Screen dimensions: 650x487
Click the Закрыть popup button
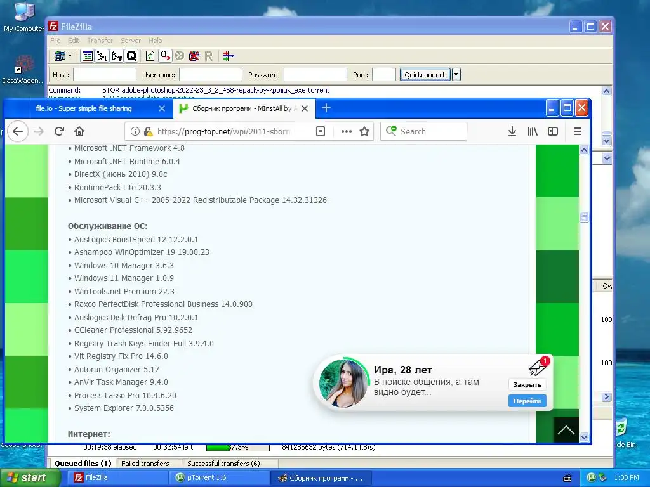point(527,385)
